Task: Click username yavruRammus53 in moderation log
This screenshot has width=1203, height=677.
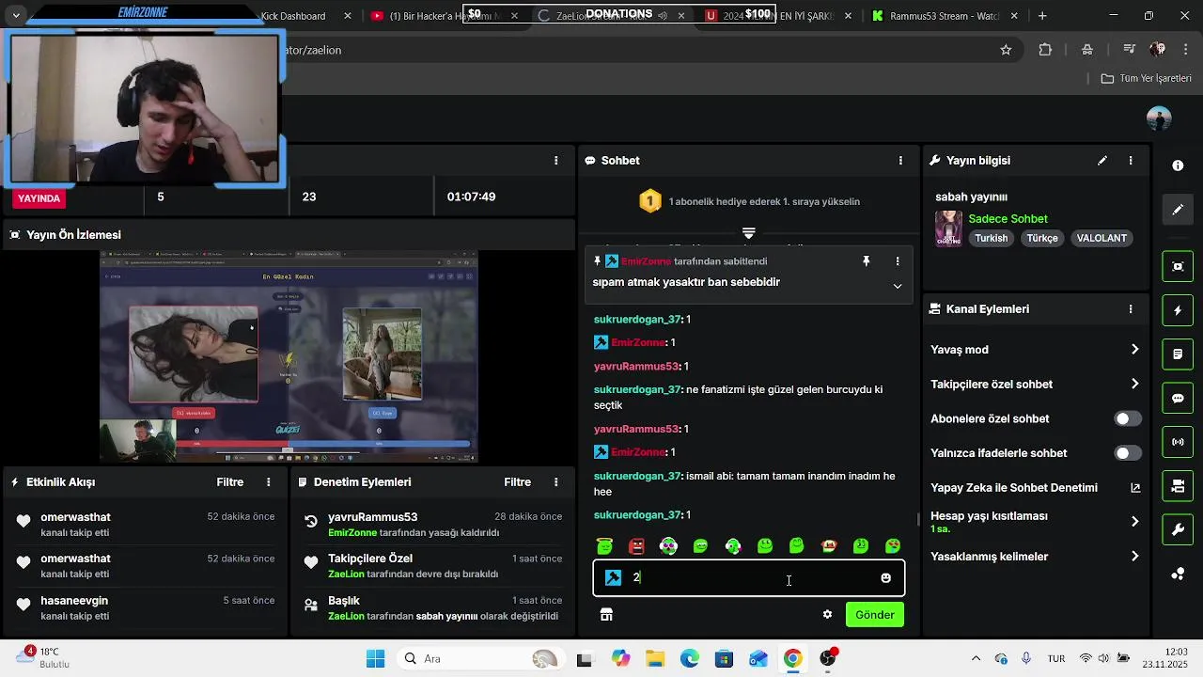Action: pyautogui.click(x=372, y=517)
